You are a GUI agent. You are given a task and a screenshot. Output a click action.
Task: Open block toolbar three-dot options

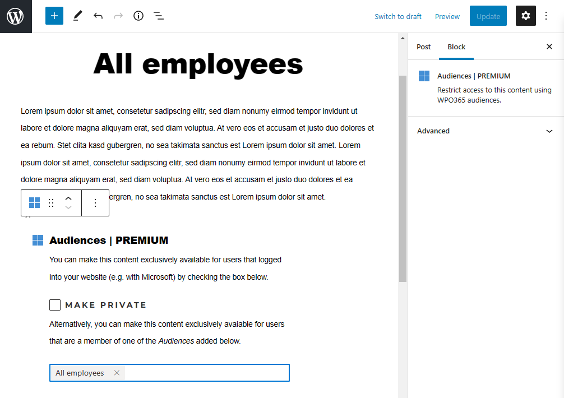95,203
